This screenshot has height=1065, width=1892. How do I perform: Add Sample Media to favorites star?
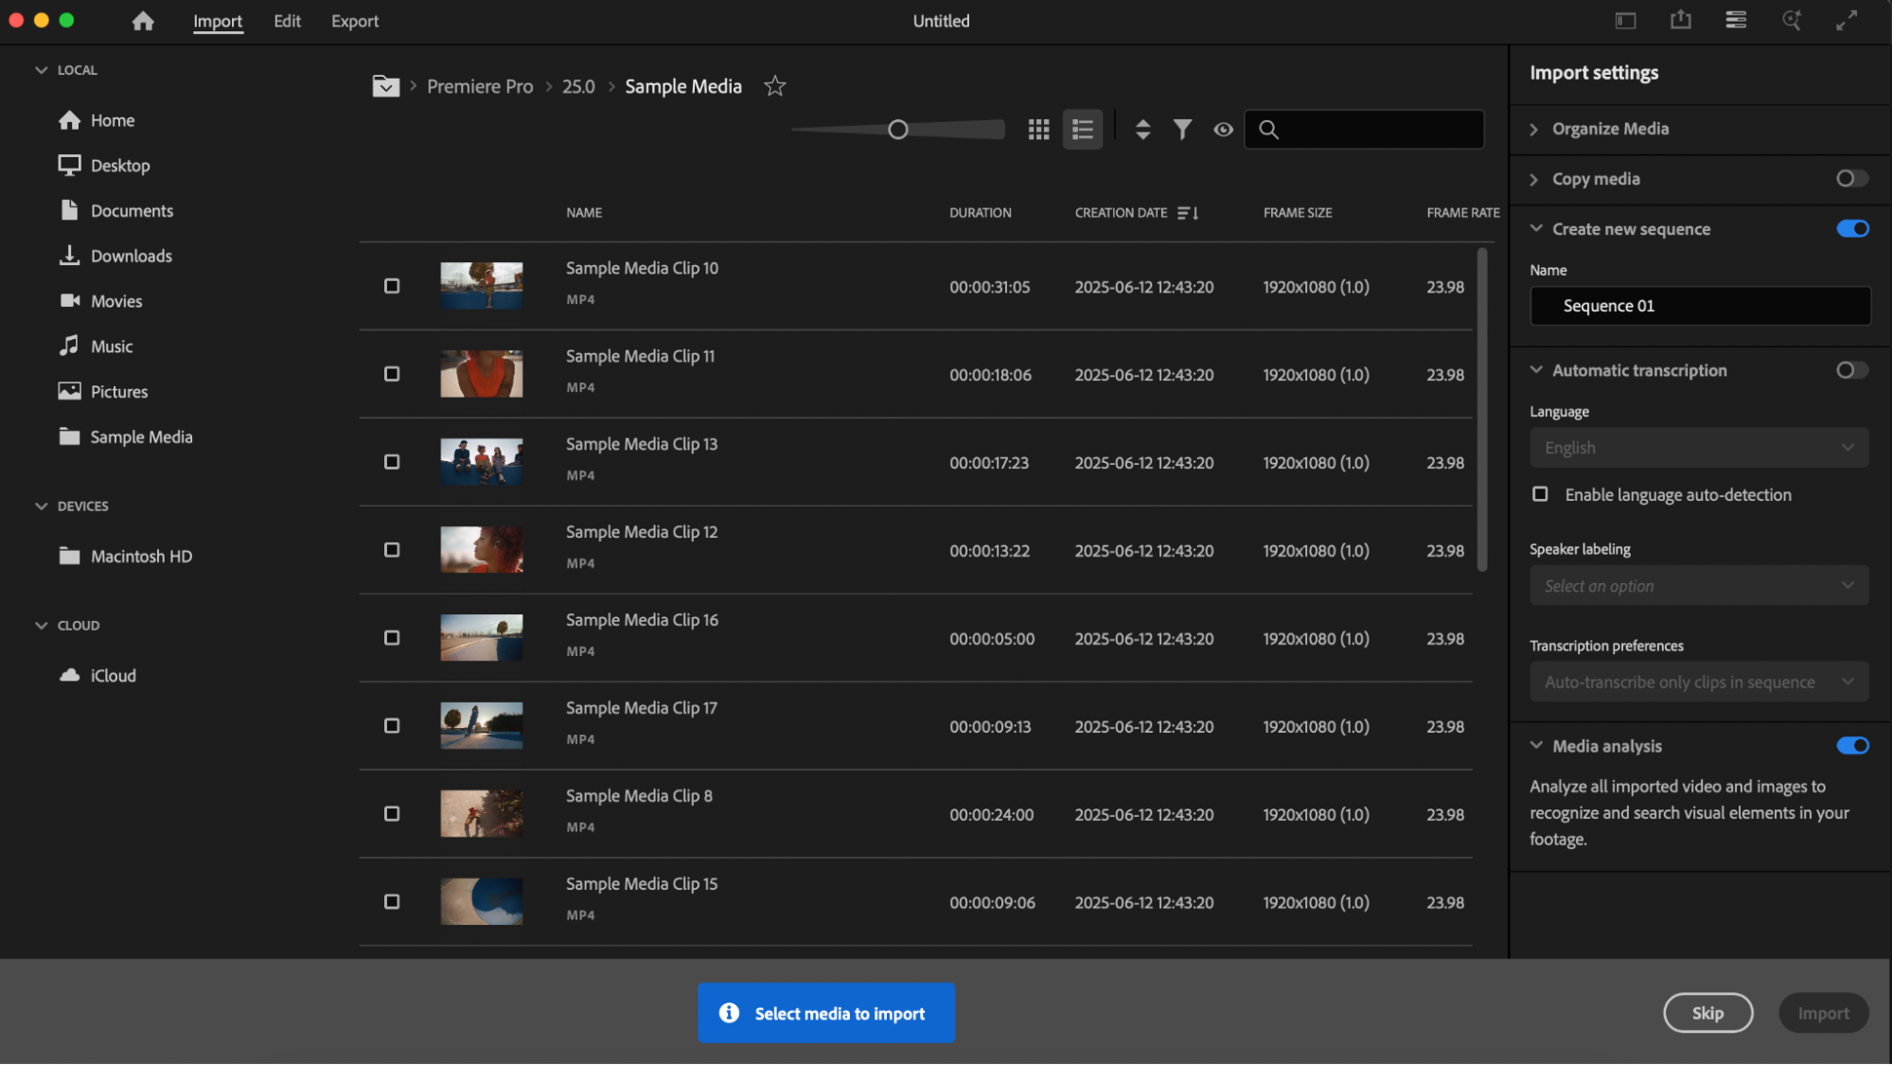click(x=775, y=86)
